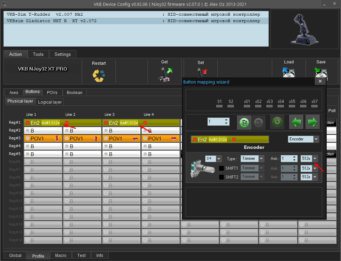341x261 pixels.
Task: Open the Test bottom tab
Action: pos(81,255)
